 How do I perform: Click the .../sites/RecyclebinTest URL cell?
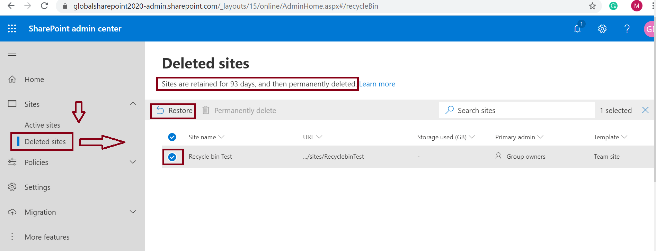(x=333, y=157)
